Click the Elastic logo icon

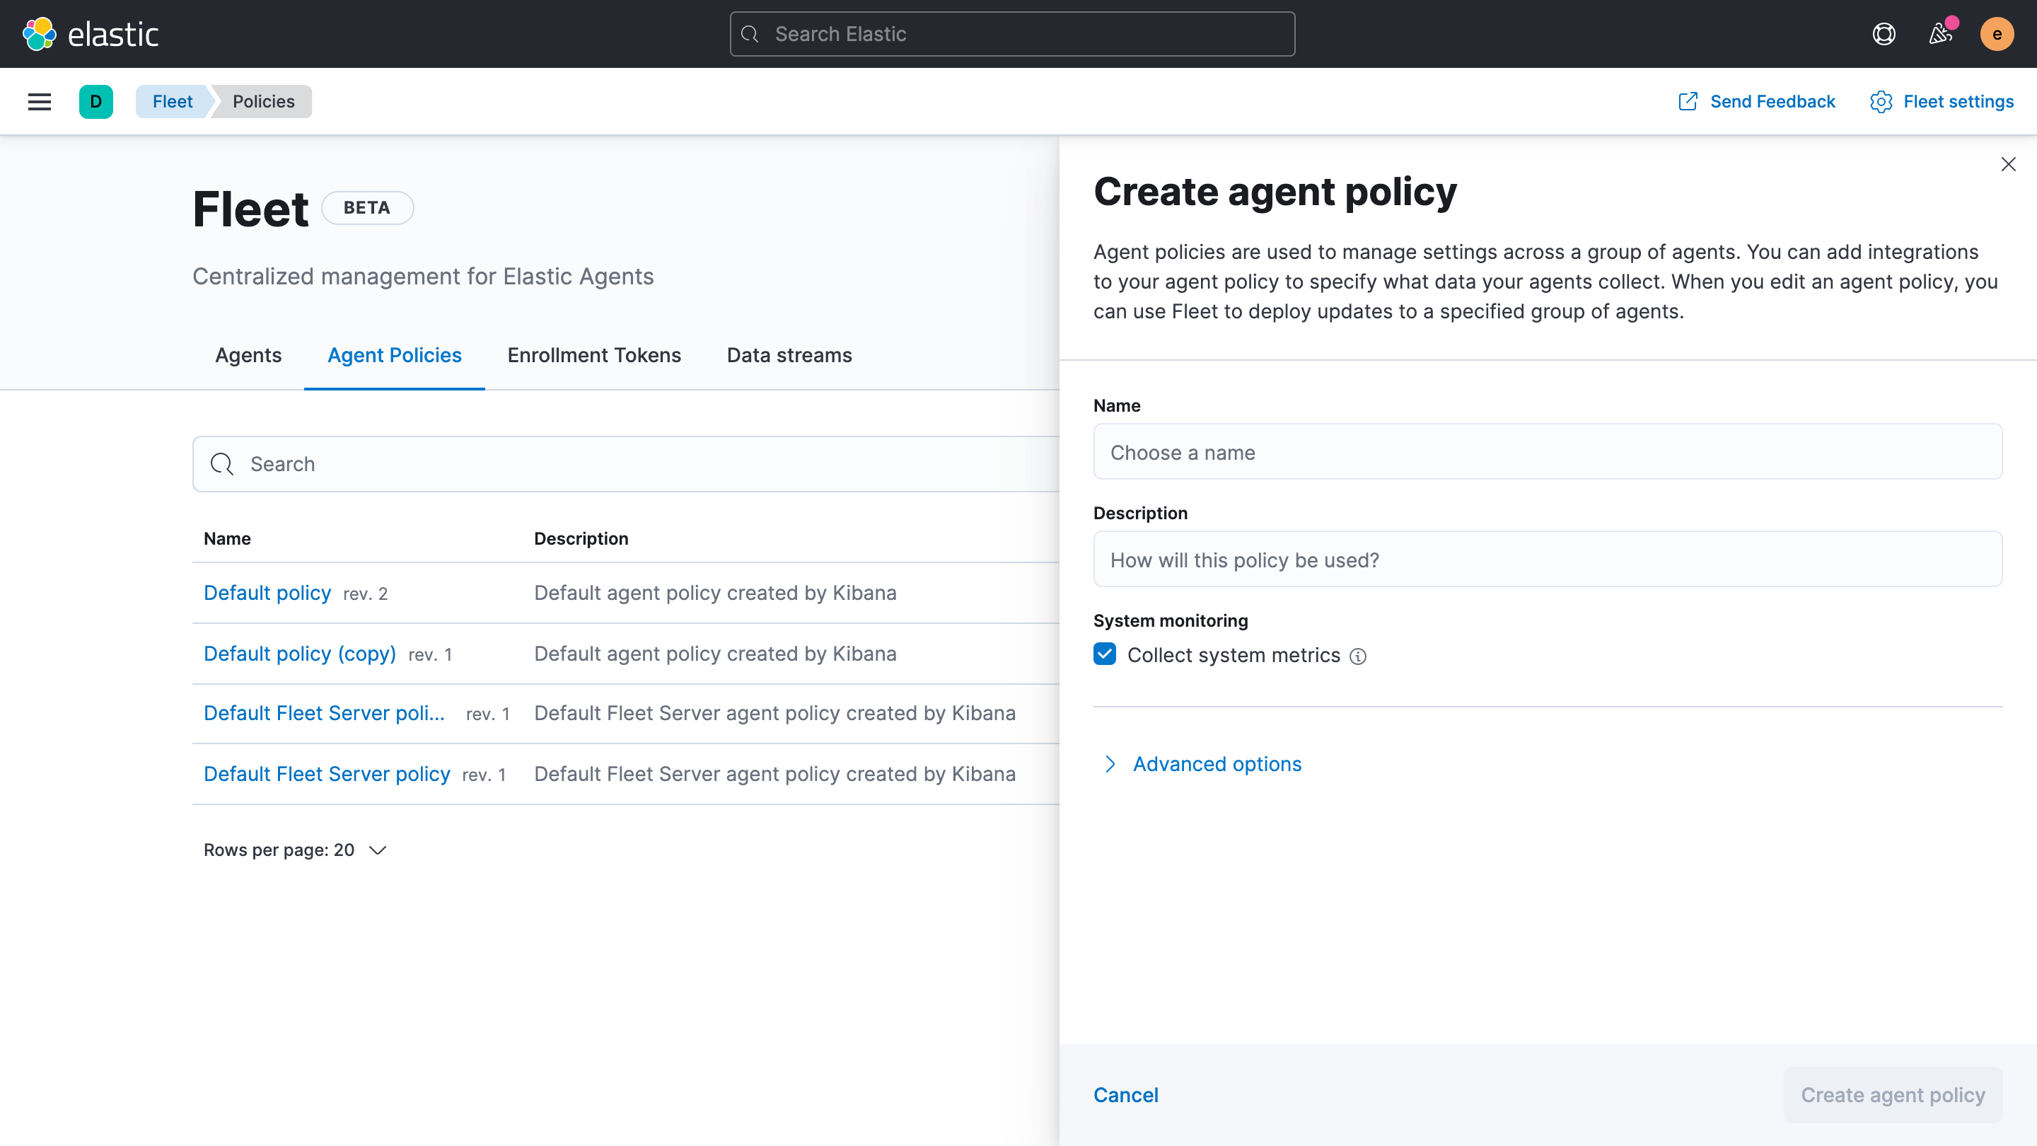[x=40, y=34]
